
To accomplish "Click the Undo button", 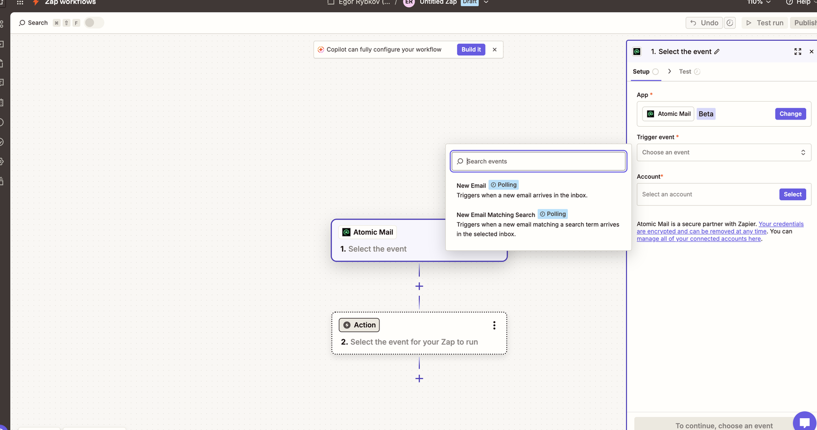I will pos(705,23).
